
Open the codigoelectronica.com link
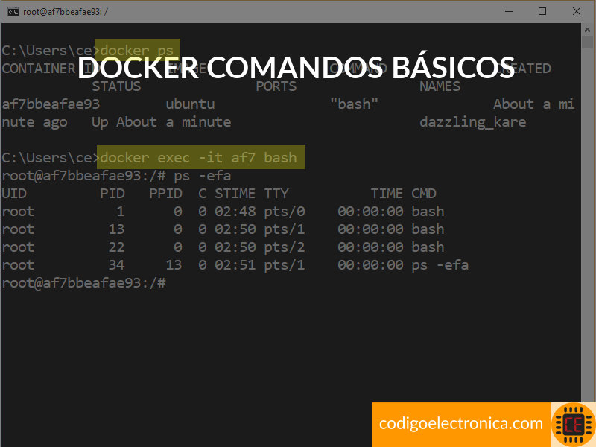pos(460,423)
